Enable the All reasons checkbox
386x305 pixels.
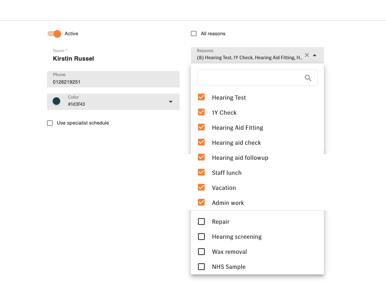(194, 33)
